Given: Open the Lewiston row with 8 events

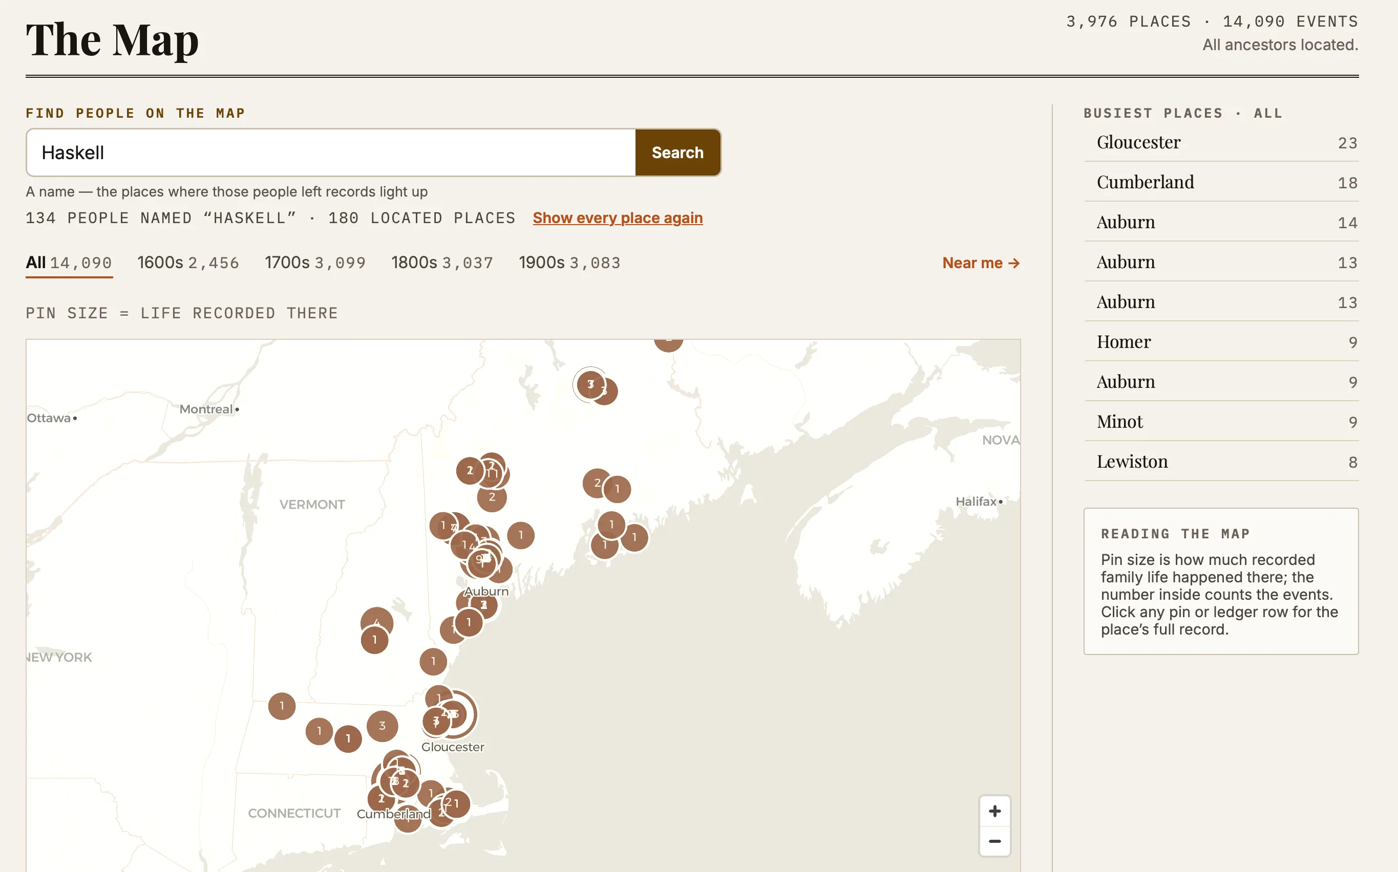Looking at the screenshot, I should (1221, 462).
